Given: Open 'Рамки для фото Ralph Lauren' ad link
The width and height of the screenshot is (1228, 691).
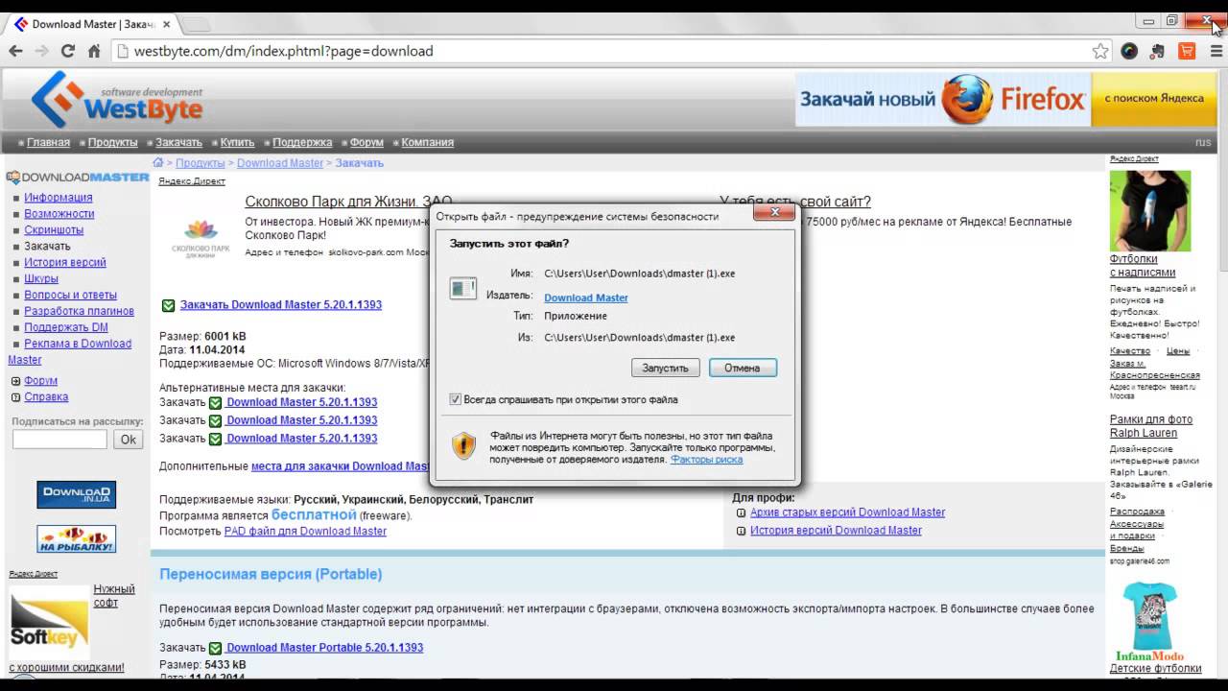Looking at the screenshot, I should 1151,426.
